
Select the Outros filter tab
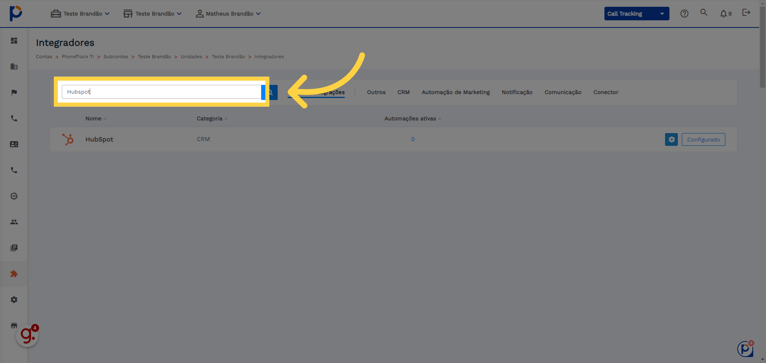click(x=376, y=92)
